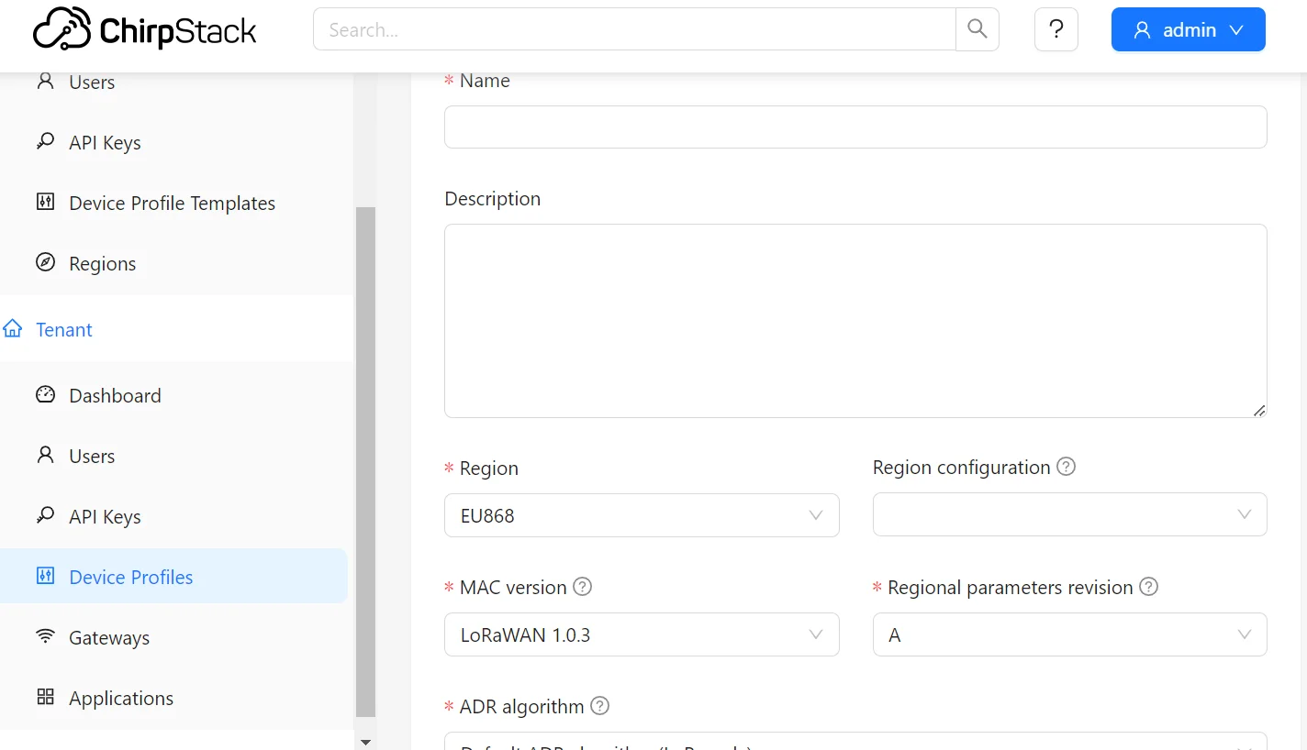Screen dimensions: 1307x750
Task: Open Applications in the sidebar
Action: coord(120,699)
